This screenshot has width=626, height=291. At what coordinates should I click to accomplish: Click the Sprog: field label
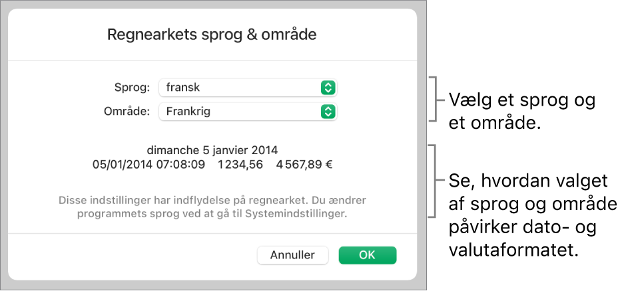[x=133, y=87]
